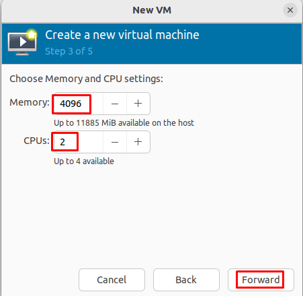Viewport: 303px width, 296px height.
Task: Go Back to the previous step
Action: [x=186, y=280]
